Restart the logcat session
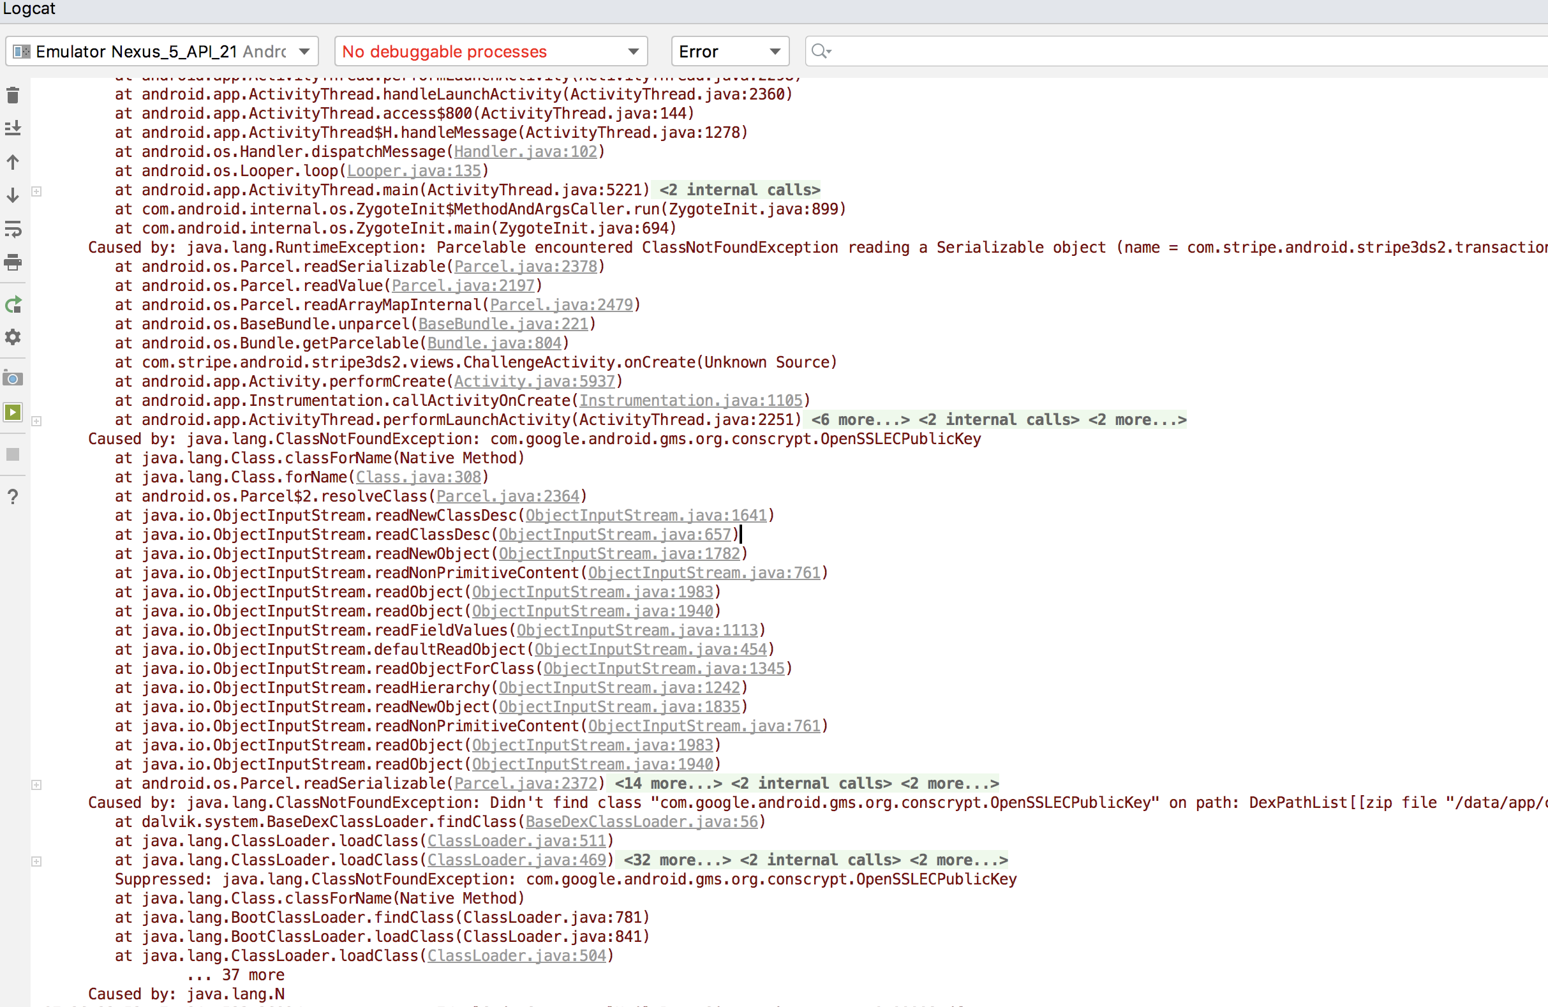Screen dimensions: 1548x1007 click(x=12, y=304)
